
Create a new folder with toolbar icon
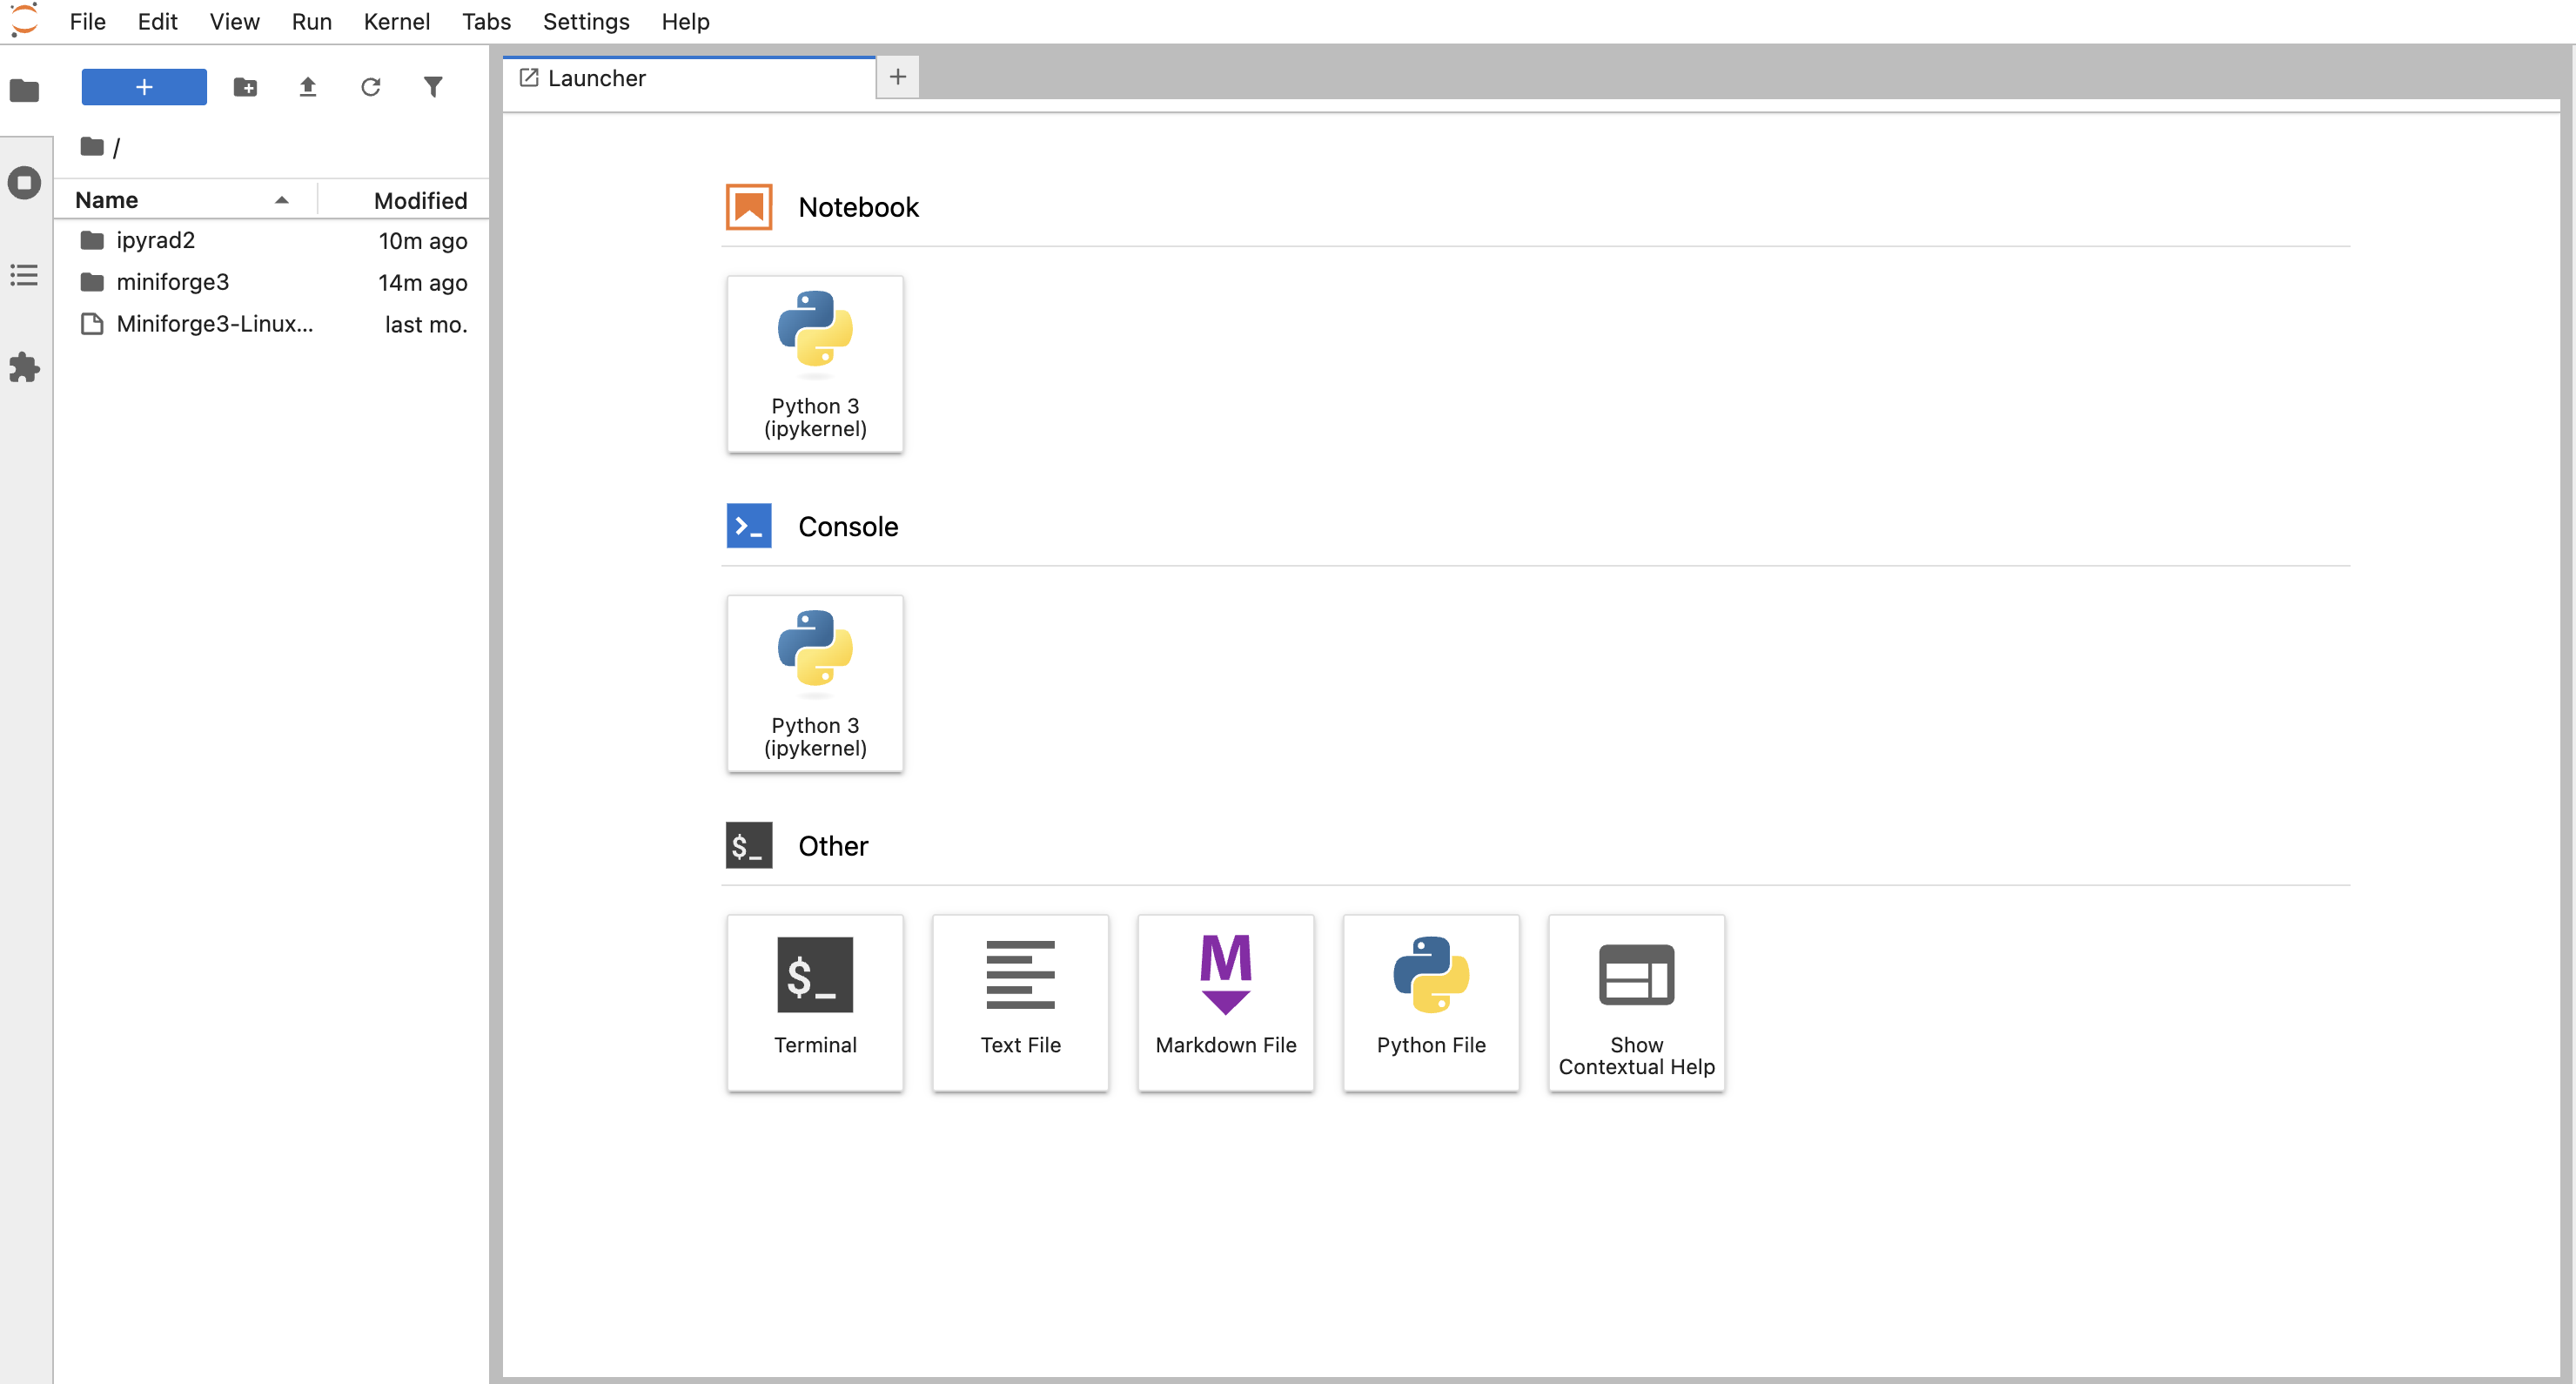245,87
